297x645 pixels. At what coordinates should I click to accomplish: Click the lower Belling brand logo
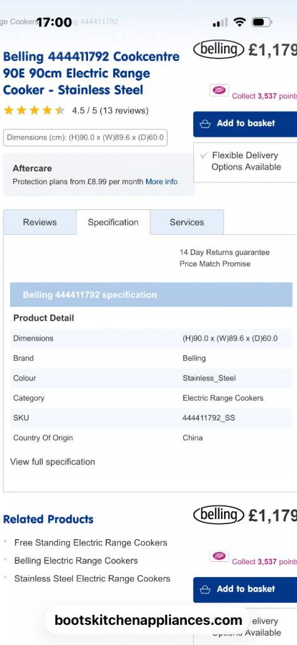point(218,515)
